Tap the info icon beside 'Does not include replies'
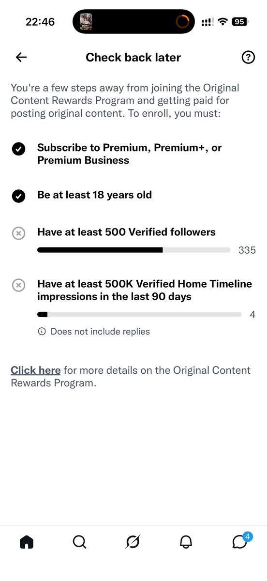This screenshot has width=267, height=581. pyautogui.click(x=42, y=332)
